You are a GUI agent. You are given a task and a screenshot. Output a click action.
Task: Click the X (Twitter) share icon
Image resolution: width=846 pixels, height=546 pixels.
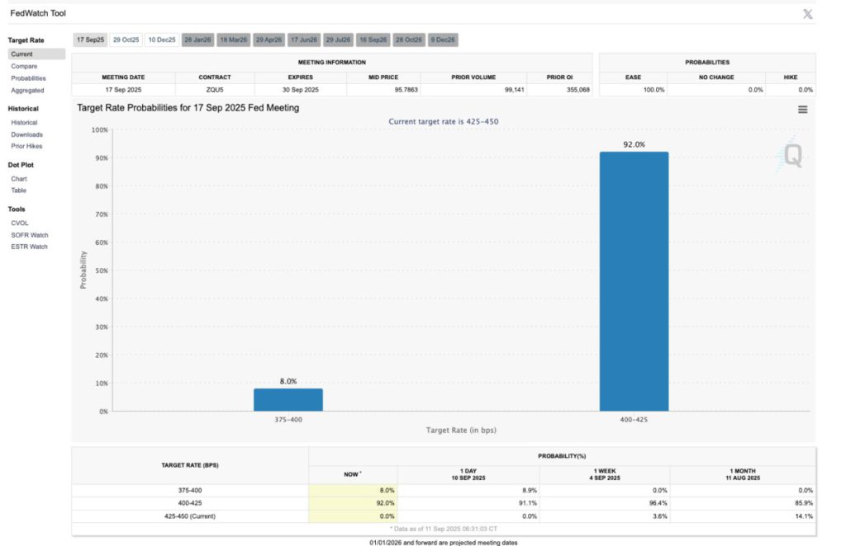coord(807,14)
